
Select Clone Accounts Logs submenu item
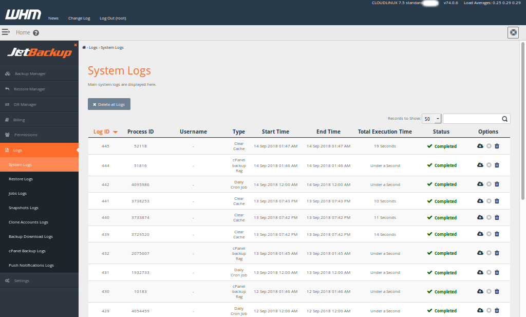pyautogui.click(x=39, y=222)
